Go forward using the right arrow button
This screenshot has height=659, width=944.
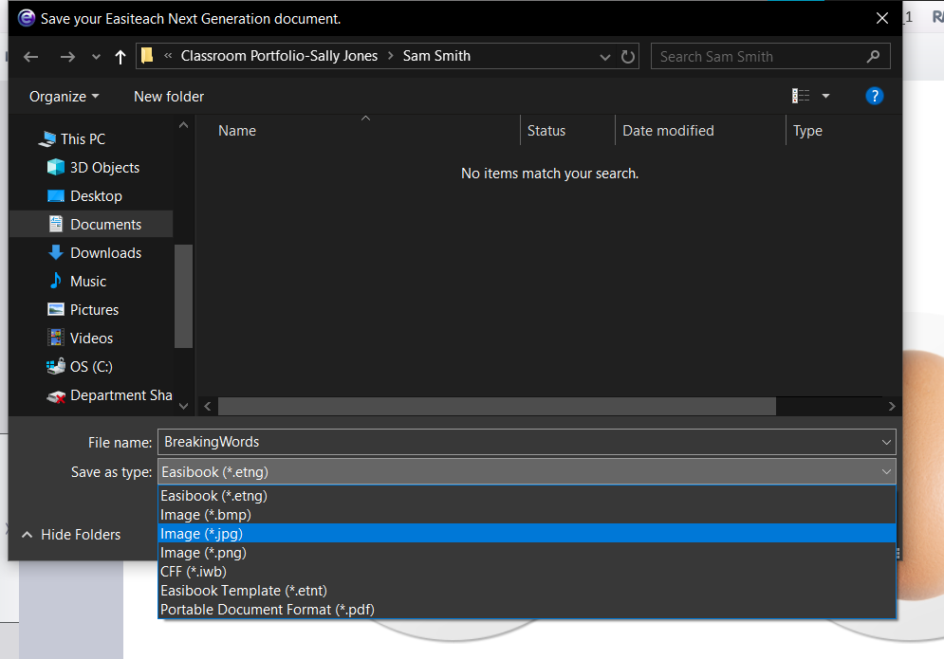tap(67, 57)
